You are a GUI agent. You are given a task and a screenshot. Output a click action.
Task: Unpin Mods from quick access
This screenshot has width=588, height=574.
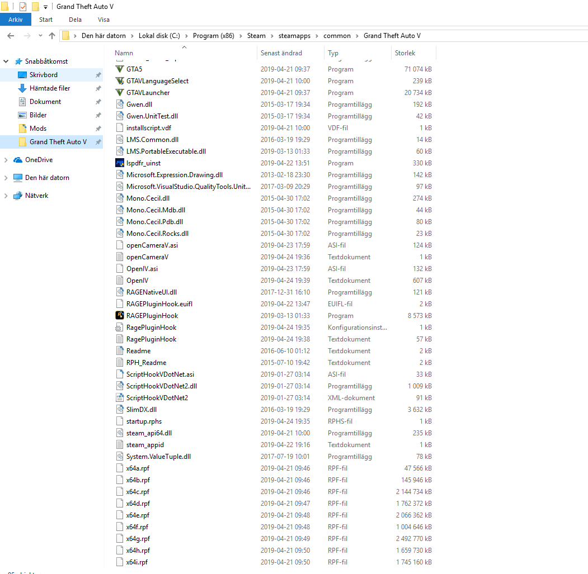tap(98, 129)
